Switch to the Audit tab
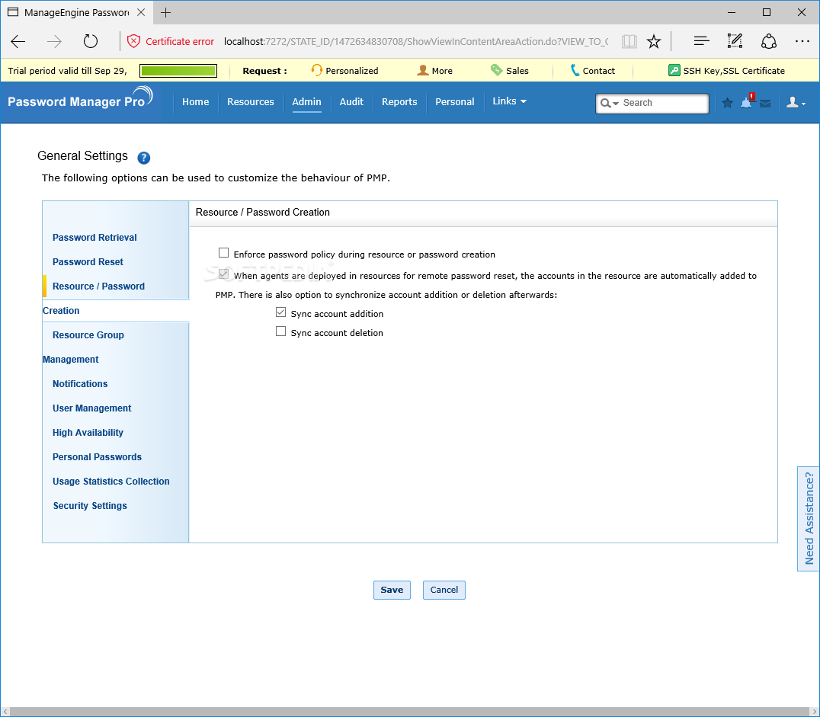The image size is (820, 717). point(351,102)
